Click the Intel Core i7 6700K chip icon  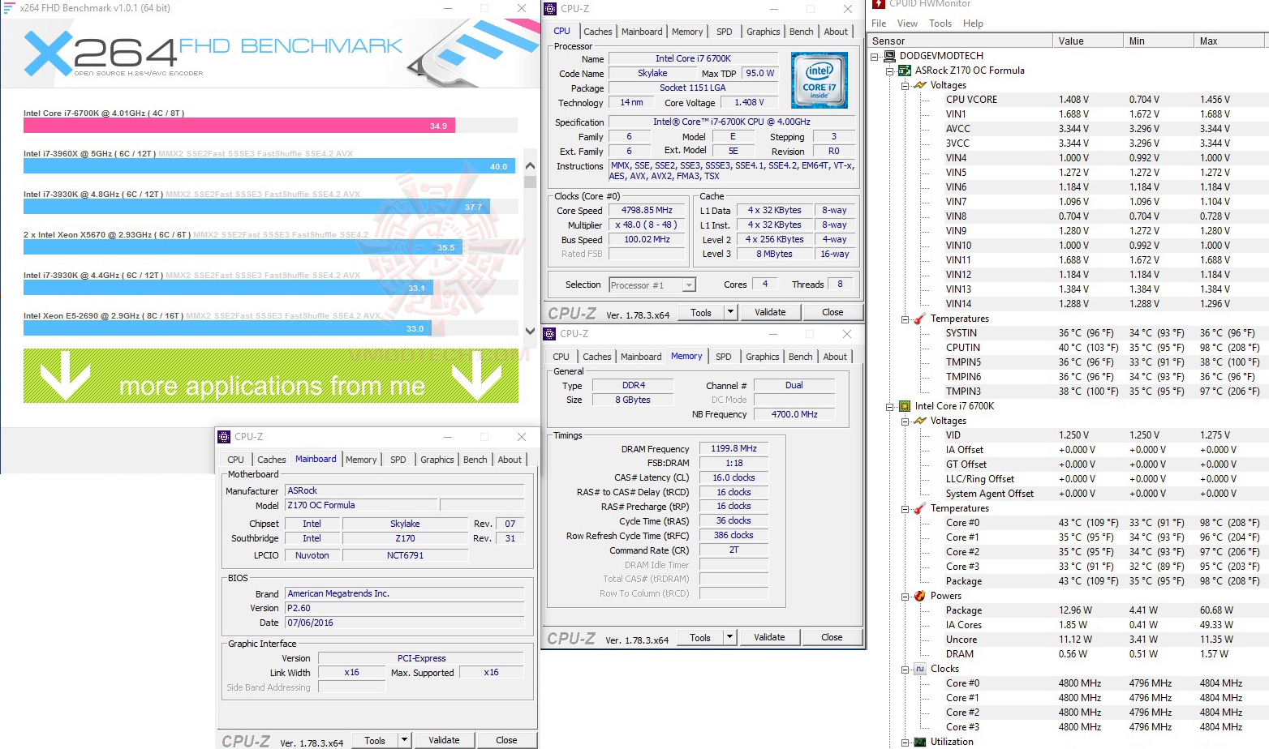[x=904, y=405]
